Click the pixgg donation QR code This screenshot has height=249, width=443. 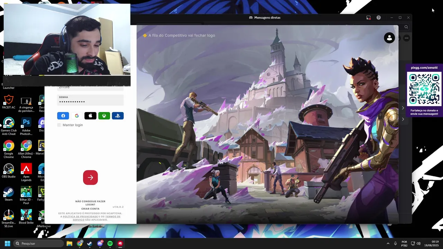pyautogui.click(x=424, y=89)
